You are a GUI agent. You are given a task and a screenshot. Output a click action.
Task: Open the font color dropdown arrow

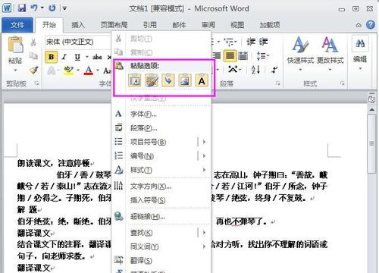click(x=98, y=70)
